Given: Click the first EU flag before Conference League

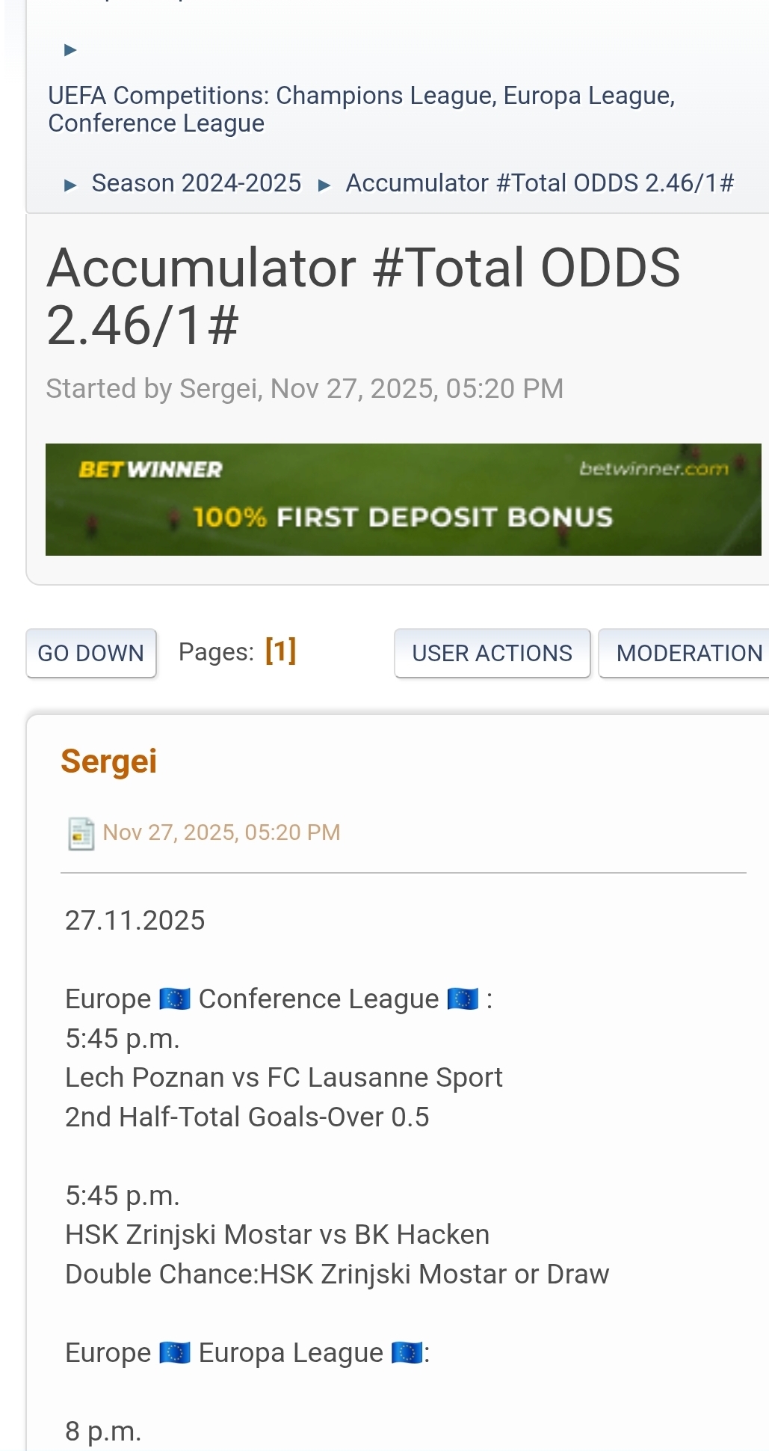Looking at the screenshot, I should click(x=175, y=999).
